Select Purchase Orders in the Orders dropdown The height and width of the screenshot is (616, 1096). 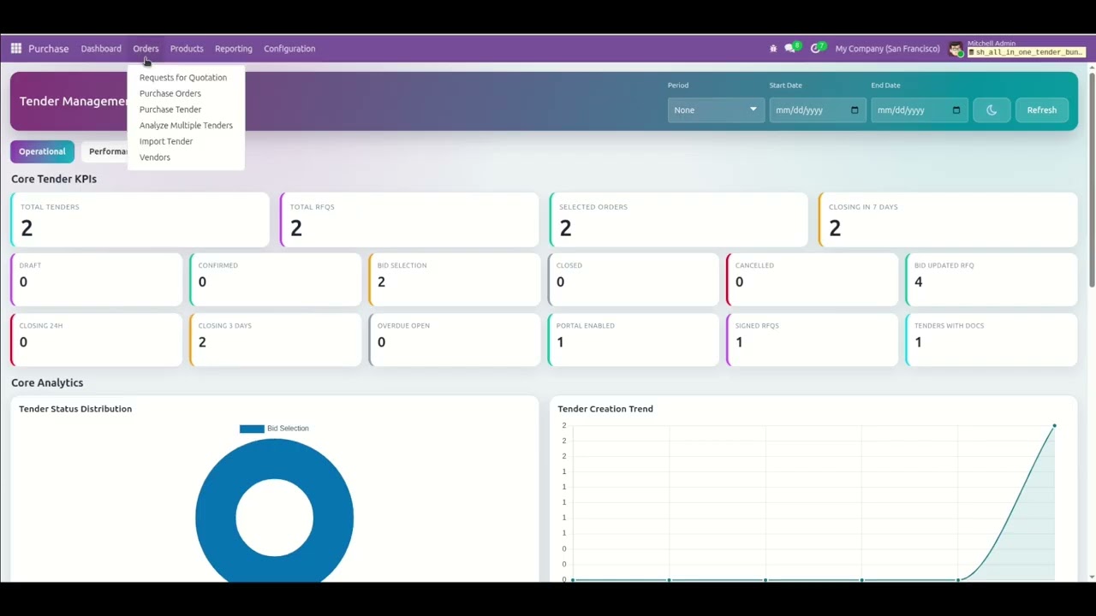[x=170, y=93]
